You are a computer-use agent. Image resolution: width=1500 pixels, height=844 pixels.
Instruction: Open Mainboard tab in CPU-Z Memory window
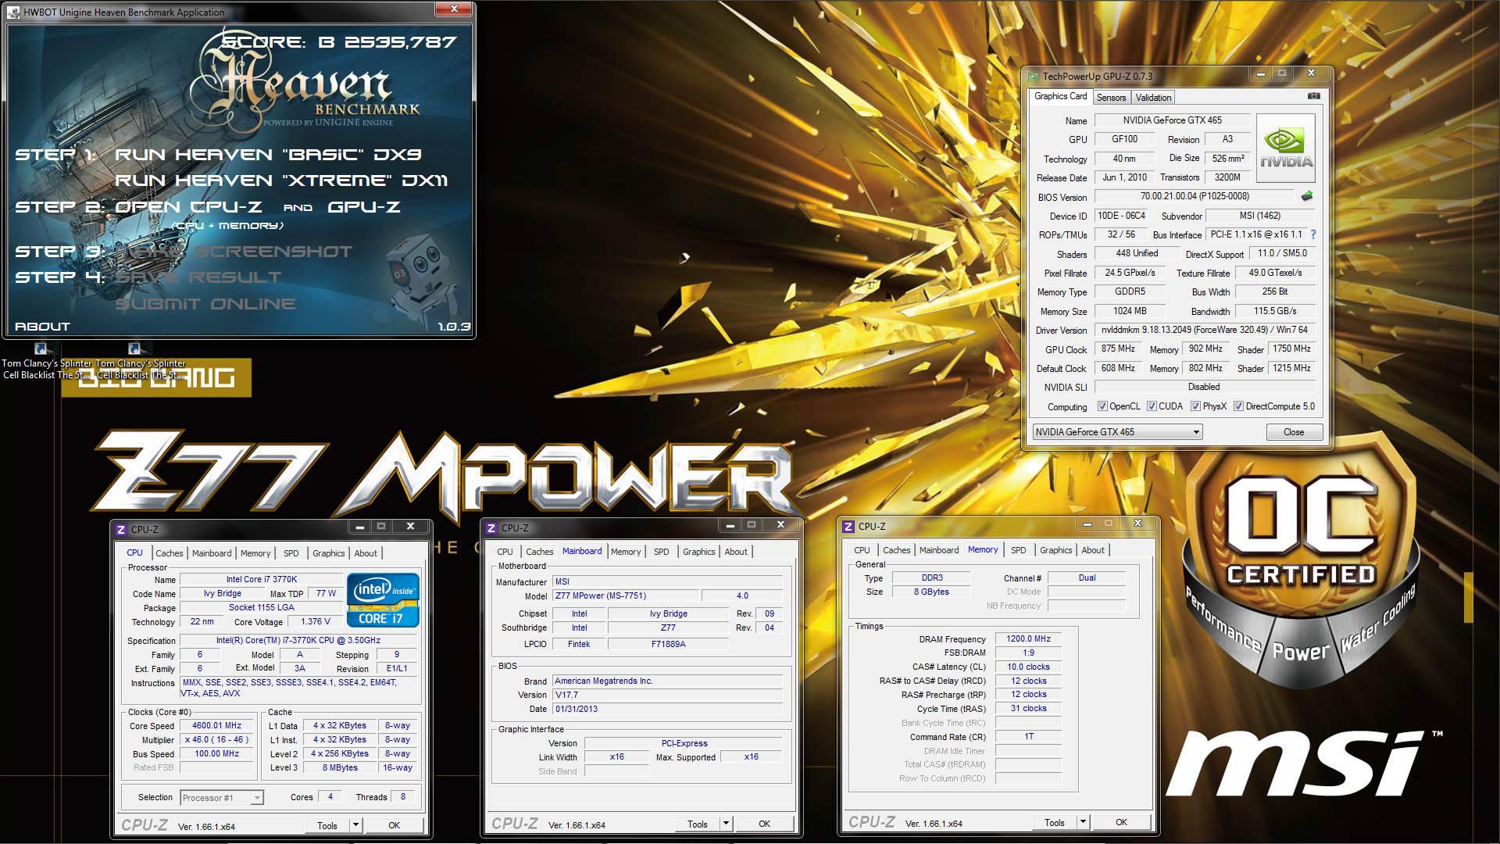tap(938, 550)
